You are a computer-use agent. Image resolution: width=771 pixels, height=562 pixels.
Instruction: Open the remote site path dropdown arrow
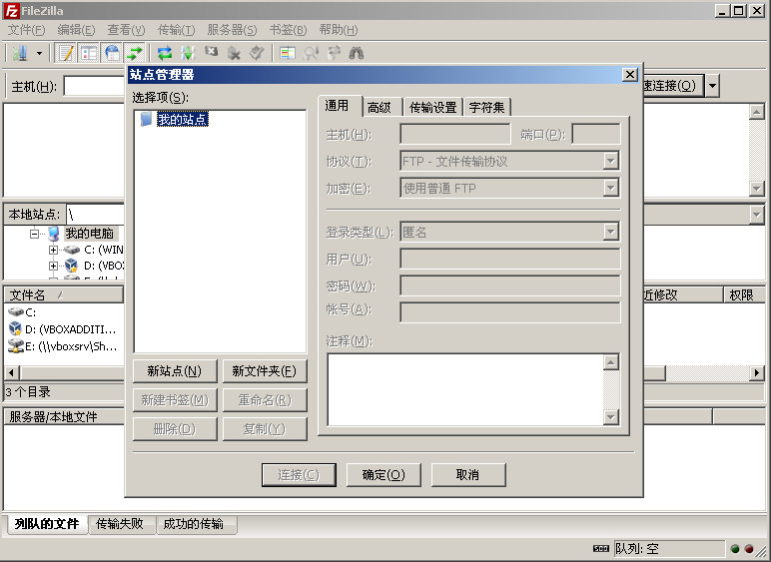pyautogui.click(x=756, y=215)
